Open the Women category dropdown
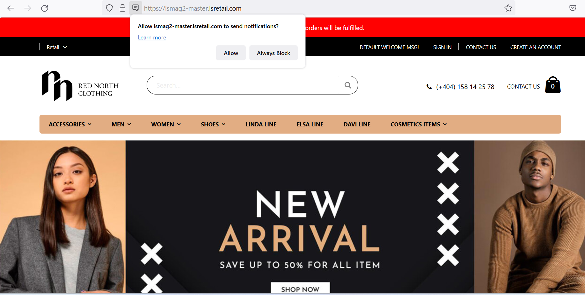The image size is (585, 295). click(x=166, y=124)
